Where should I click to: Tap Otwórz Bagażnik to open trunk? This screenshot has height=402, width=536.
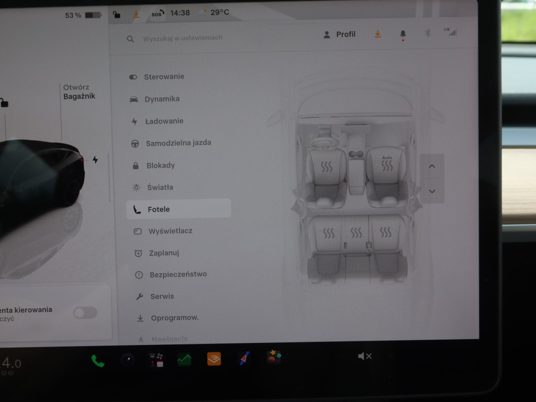79,92
